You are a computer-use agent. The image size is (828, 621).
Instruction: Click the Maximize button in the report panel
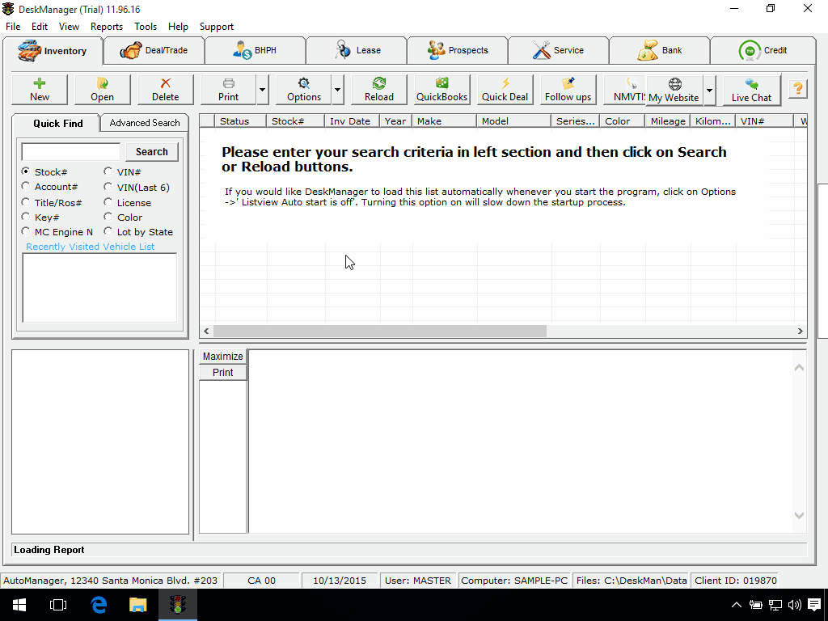tap(223, 357)
